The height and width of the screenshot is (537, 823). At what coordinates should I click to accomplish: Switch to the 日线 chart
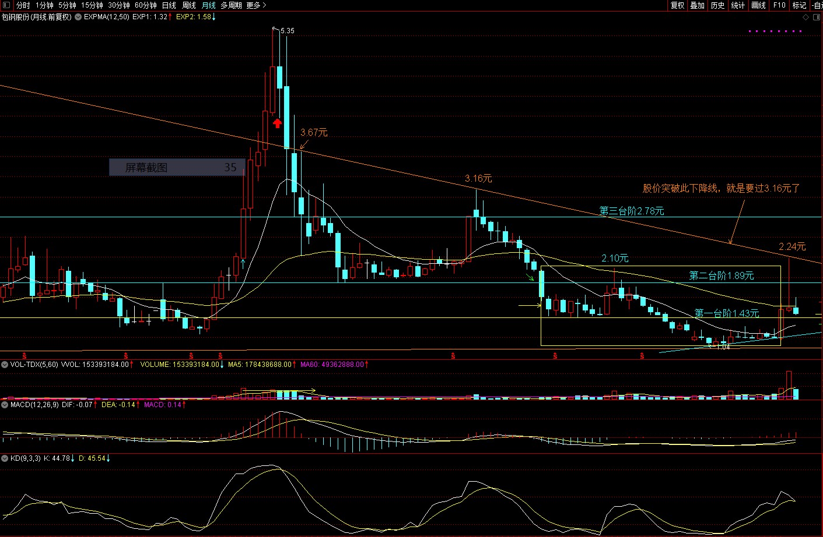(x=169, y=5)
